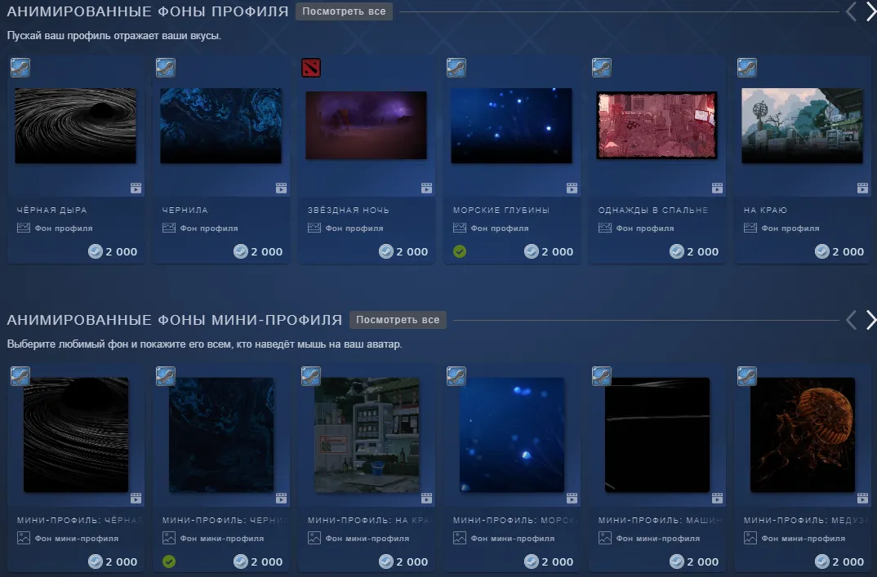
Task: Click Фон профиля label under Чернила
Action: 209,229
